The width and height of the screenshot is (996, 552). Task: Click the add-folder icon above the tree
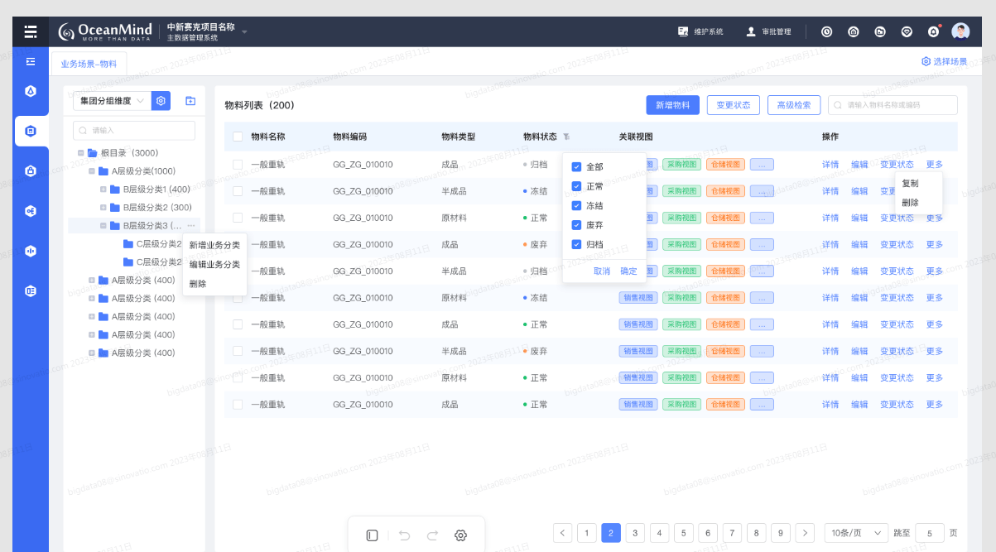[190, 101]
